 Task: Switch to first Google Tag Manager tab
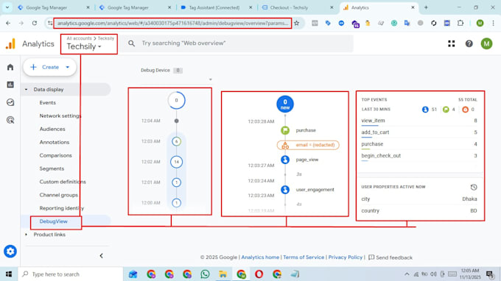pos(46,7)
